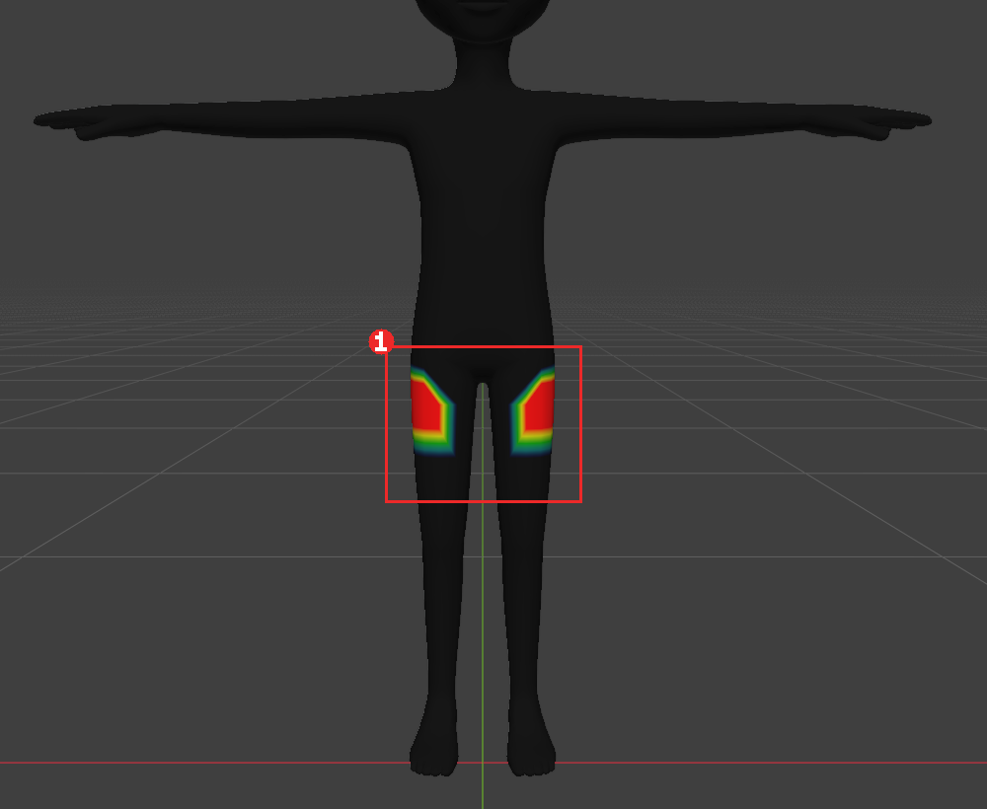
Task: Click the red weight patch on the viewer's-left thigh
Action: pos(426,405)
